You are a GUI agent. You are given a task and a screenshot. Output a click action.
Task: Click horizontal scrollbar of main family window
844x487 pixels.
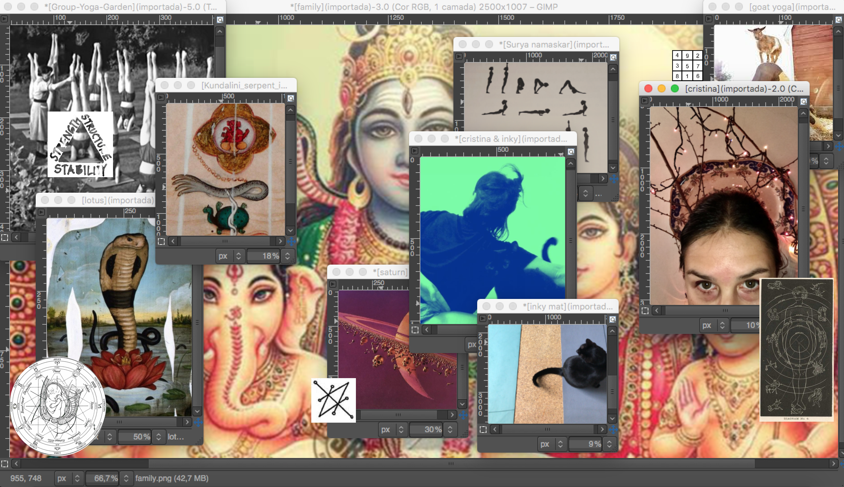(x=451, y=464)
